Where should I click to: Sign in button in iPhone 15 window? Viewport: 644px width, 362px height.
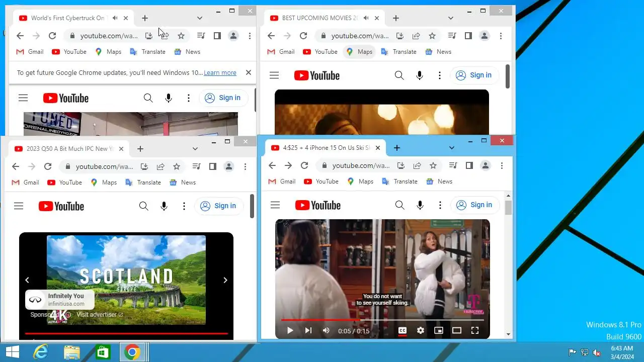[475, 205]
